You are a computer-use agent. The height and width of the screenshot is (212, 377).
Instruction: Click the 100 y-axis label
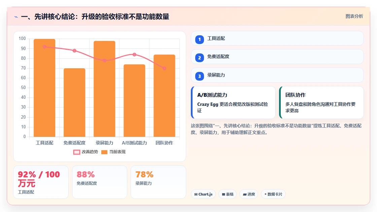[x=22, y=38]
